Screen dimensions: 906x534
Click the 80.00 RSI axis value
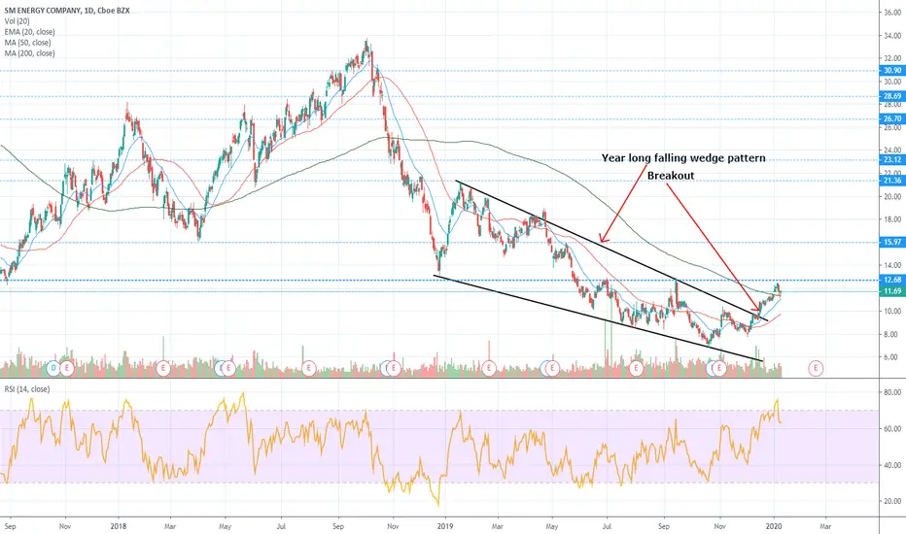(892, 392)
